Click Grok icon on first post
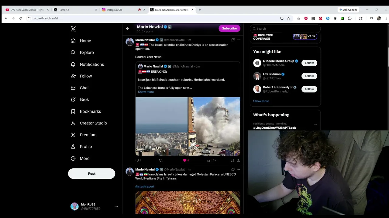The height and width of the screenshot is (218, 389). [233, 40]
